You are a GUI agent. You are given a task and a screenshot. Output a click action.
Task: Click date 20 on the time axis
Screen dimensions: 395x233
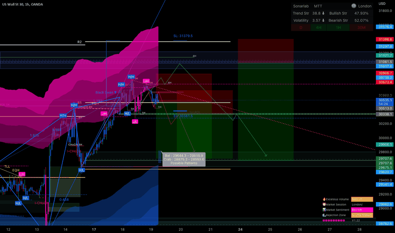pos(181,230)
